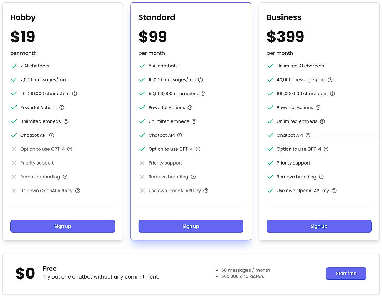Click green check beside Priority support in Business
The height and width of the screenshot is (296, 382).
(x=271, y=163)
